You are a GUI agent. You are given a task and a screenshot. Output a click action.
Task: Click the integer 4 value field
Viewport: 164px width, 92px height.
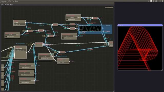coord(26,66)
